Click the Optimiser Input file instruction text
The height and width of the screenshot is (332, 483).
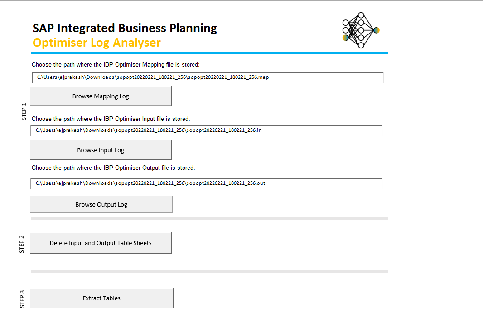pos(111,119)
